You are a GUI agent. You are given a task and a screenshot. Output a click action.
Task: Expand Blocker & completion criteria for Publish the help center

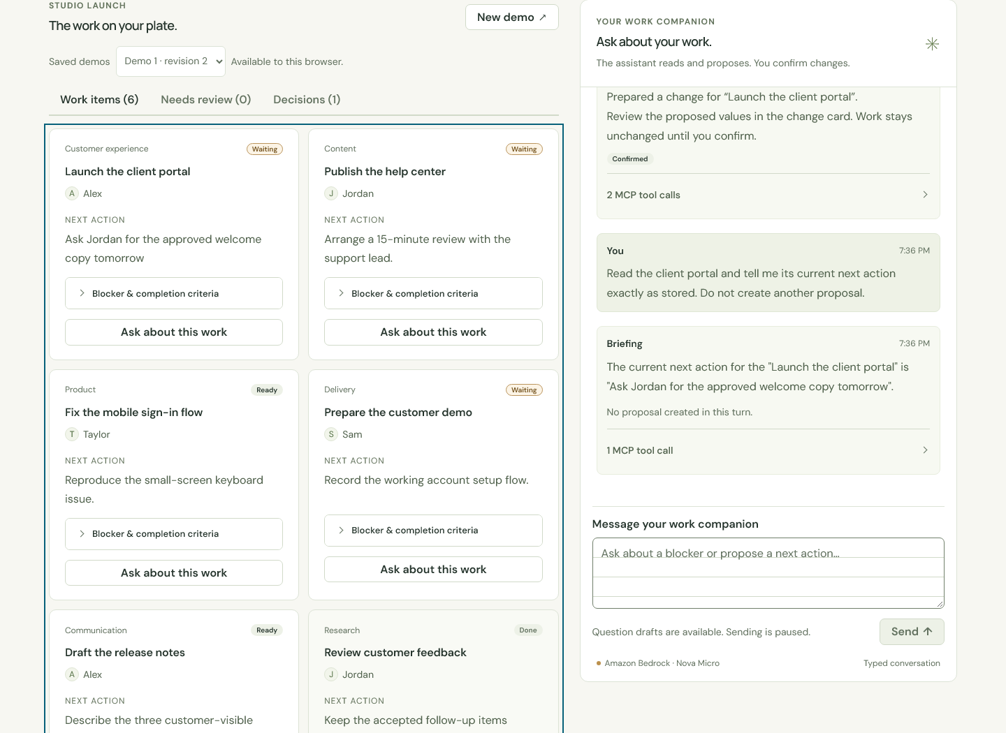point(433,293)
